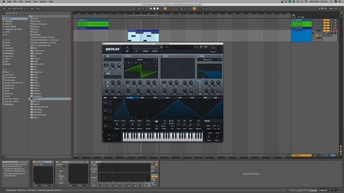Select the Plug-ins browser category
Image resolution: width=344 pixels, height=193 pixels.
pos(8,58)
